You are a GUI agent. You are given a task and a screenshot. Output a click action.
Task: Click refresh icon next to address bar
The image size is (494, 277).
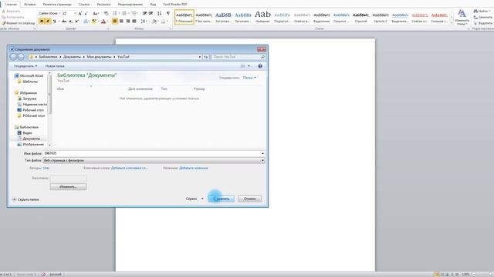pos(206,57)
